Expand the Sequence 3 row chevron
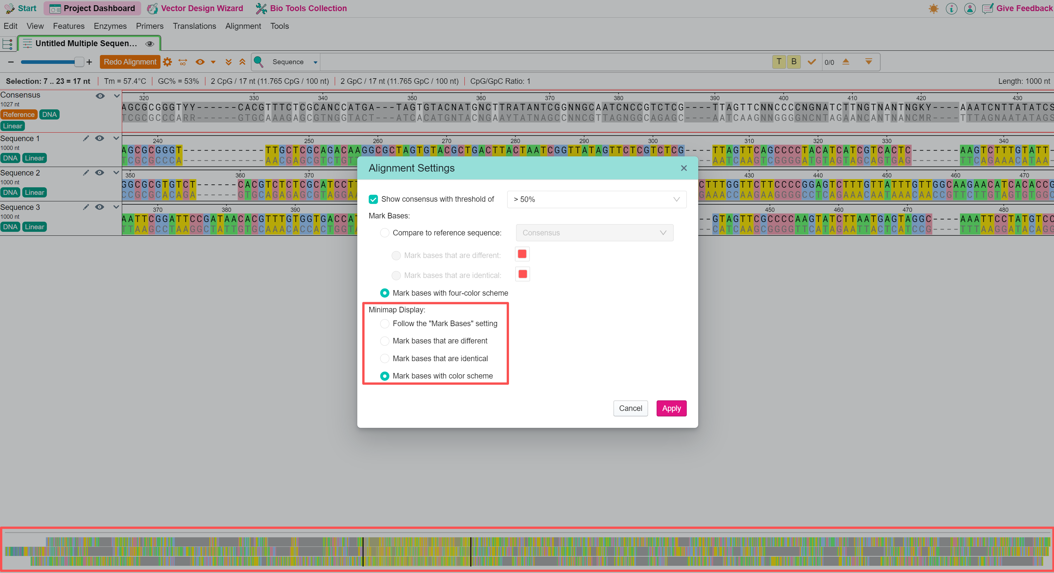1054x573 pixels. [x=116, y=207]
